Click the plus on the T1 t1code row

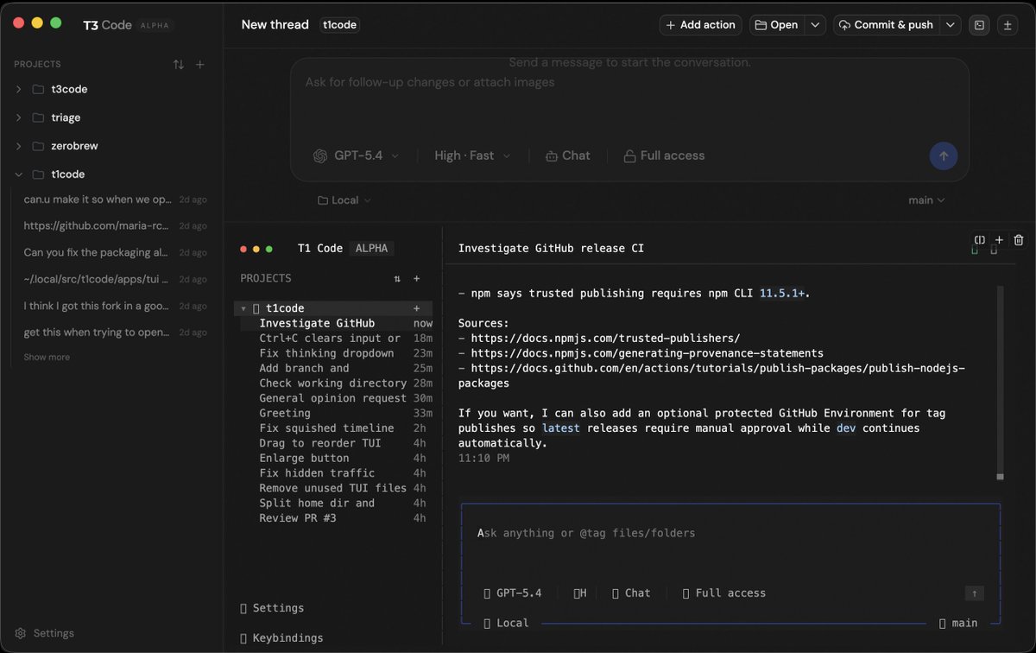coord(416,308)
